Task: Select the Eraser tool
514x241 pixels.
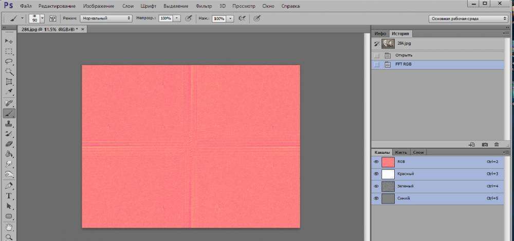Action: [9, 144]
